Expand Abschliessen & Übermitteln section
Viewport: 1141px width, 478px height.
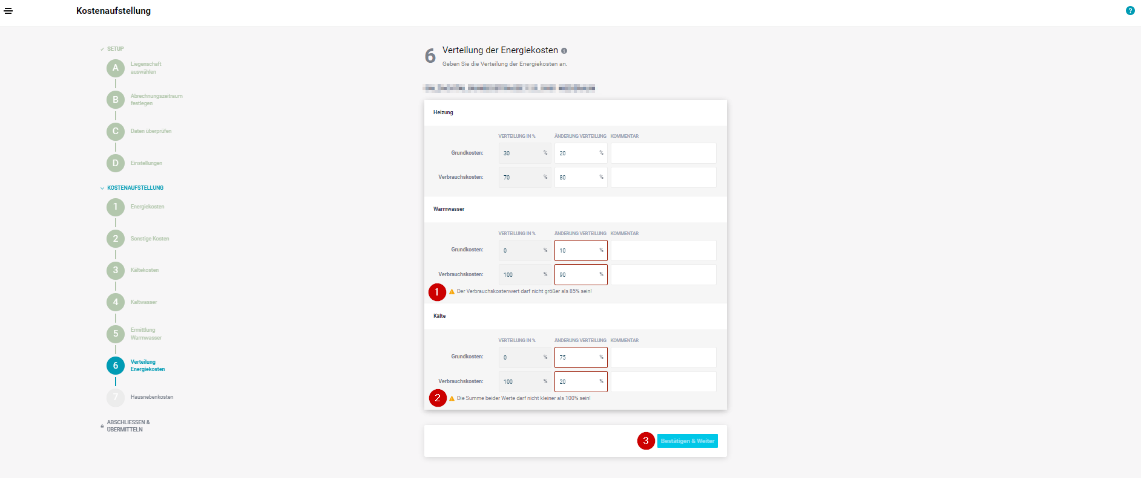(128, 426)
